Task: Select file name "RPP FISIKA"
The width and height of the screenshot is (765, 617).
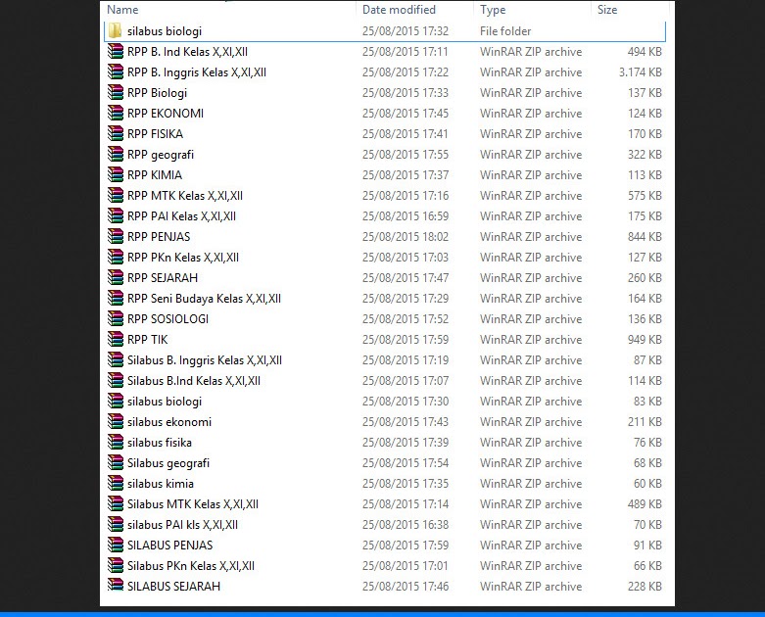Action: (155, 133)
